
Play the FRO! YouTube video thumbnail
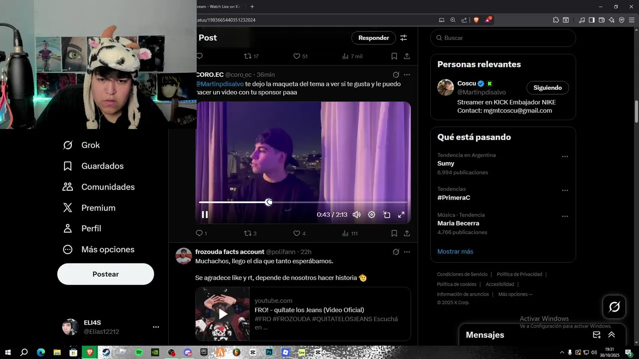point(223,314)
